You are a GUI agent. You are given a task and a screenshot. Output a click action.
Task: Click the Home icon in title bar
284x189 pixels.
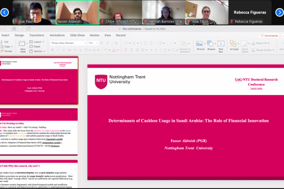coord(8,29)
